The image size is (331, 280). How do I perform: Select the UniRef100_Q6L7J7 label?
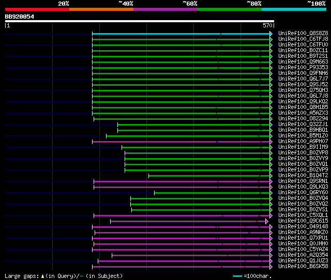[x=303, y=79]
